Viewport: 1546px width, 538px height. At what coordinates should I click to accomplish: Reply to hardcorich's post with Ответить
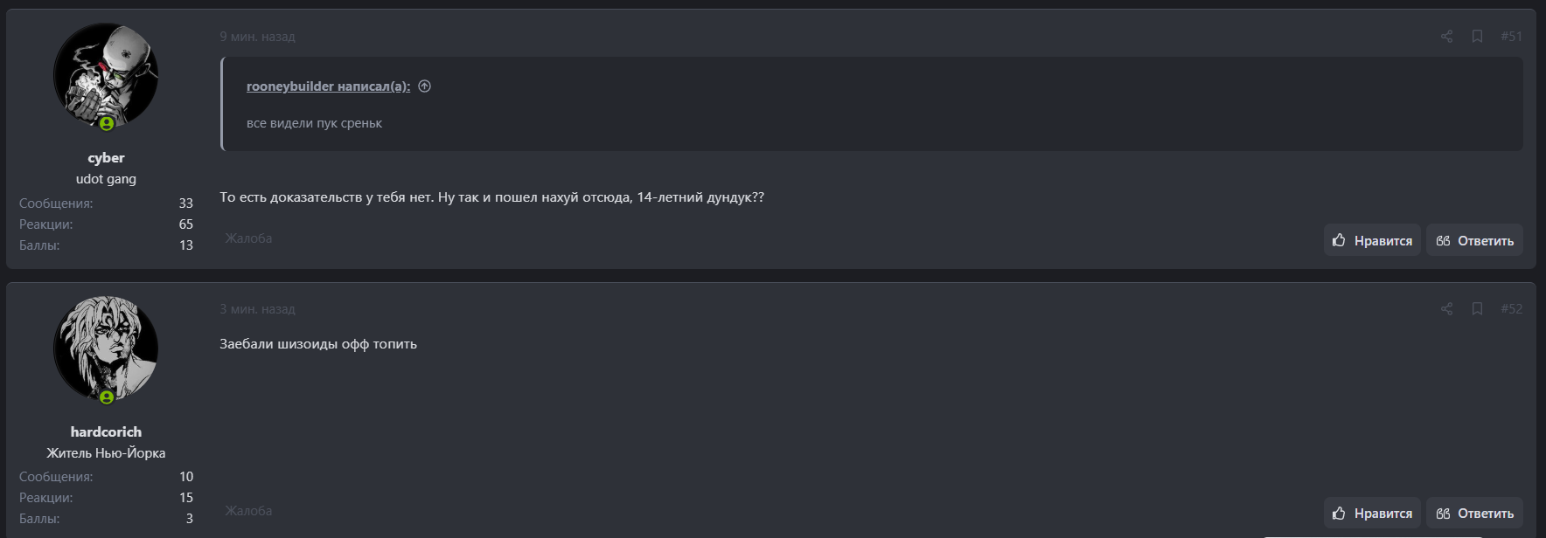(x=1474, y=513)
